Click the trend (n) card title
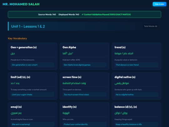 pyautogui.click(x=120, y=47)
